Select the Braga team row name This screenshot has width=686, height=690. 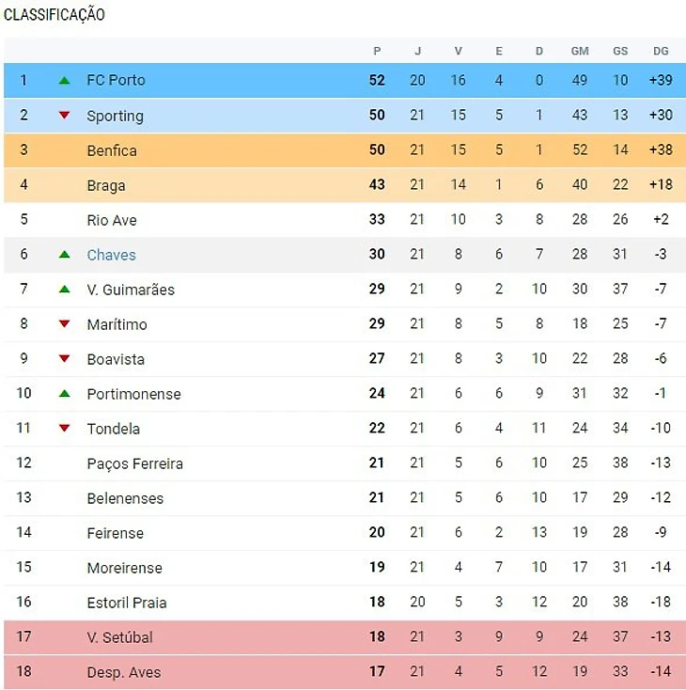coord(106,185)
